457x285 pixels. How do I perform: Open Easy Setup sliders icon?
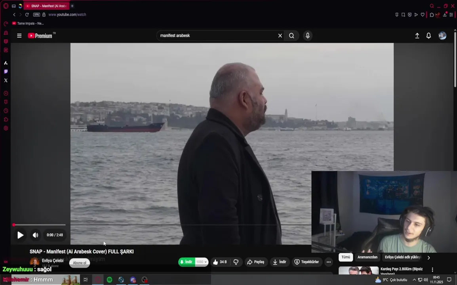pyautogui.click(x=451, y=15)
